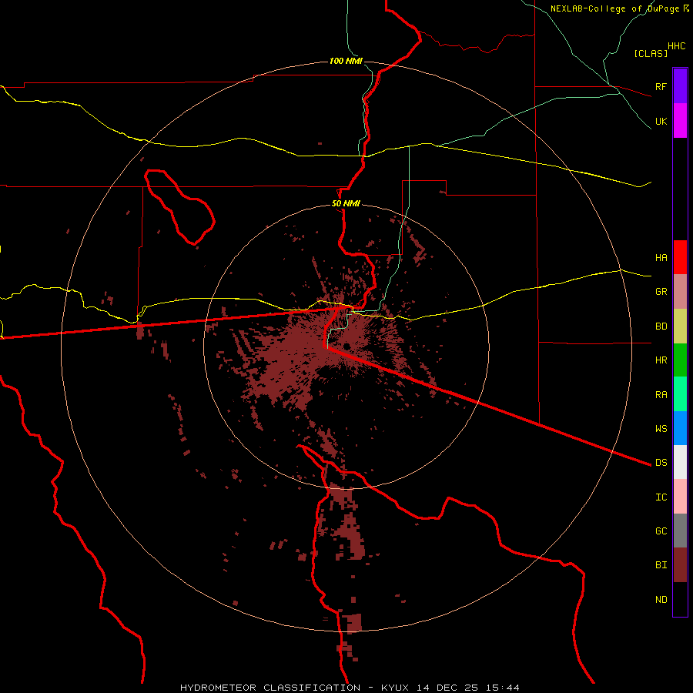
Task: Click the HA legend label
Action: coord(661,258)
